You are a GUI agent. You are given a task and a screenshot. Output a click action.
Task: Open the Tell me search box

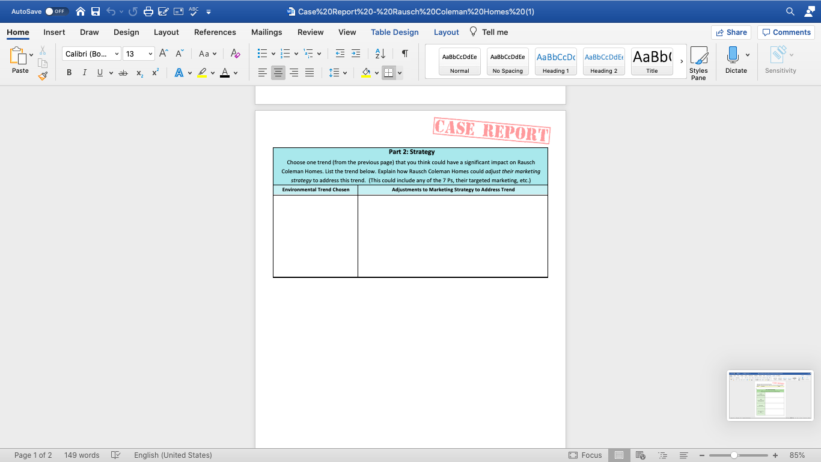coord(489,32)
